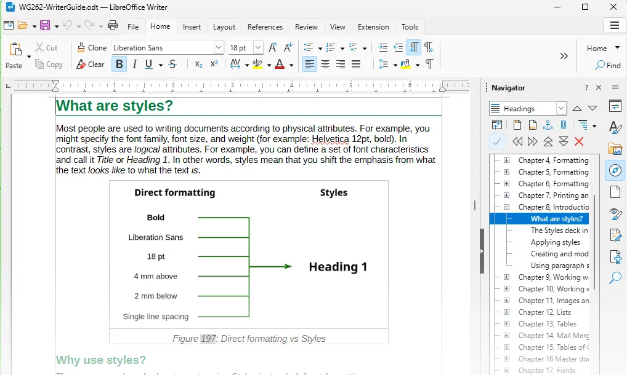Open Navigator Headings category dropdown
Viewport: 627px width, 375px height.
(x=561, y=109)
